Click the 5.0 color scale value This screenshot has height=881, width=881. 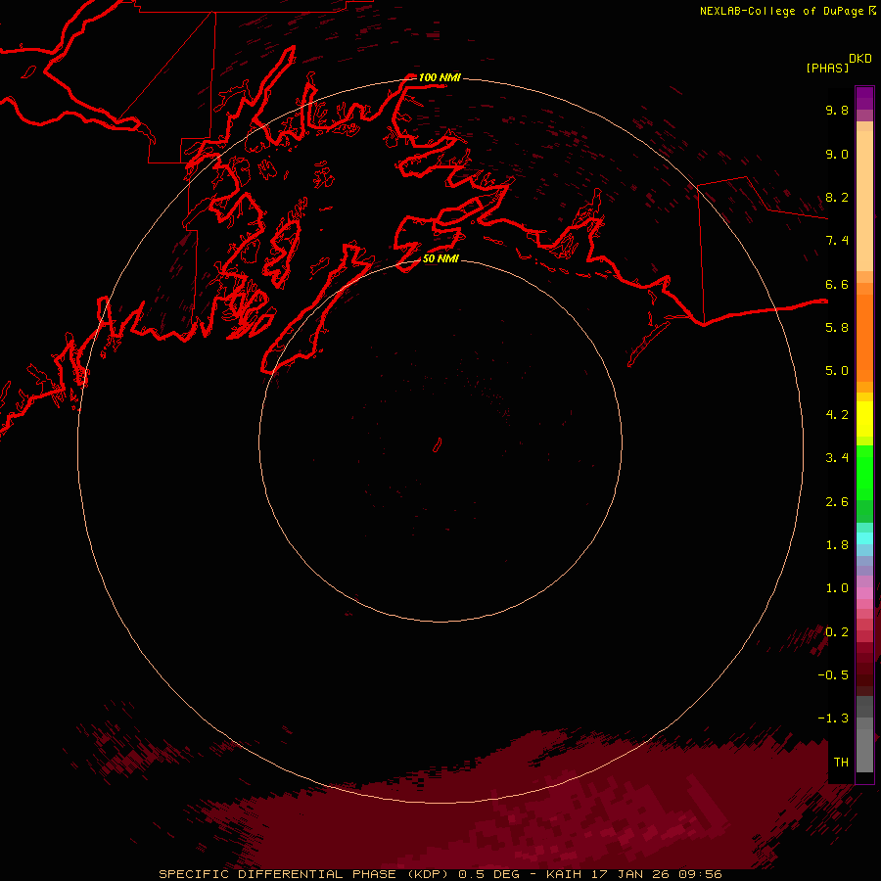click(837, 371)
